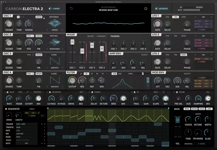Remove the Filter Res modulation assignment
217x150 pixels.
click(211, 59)
